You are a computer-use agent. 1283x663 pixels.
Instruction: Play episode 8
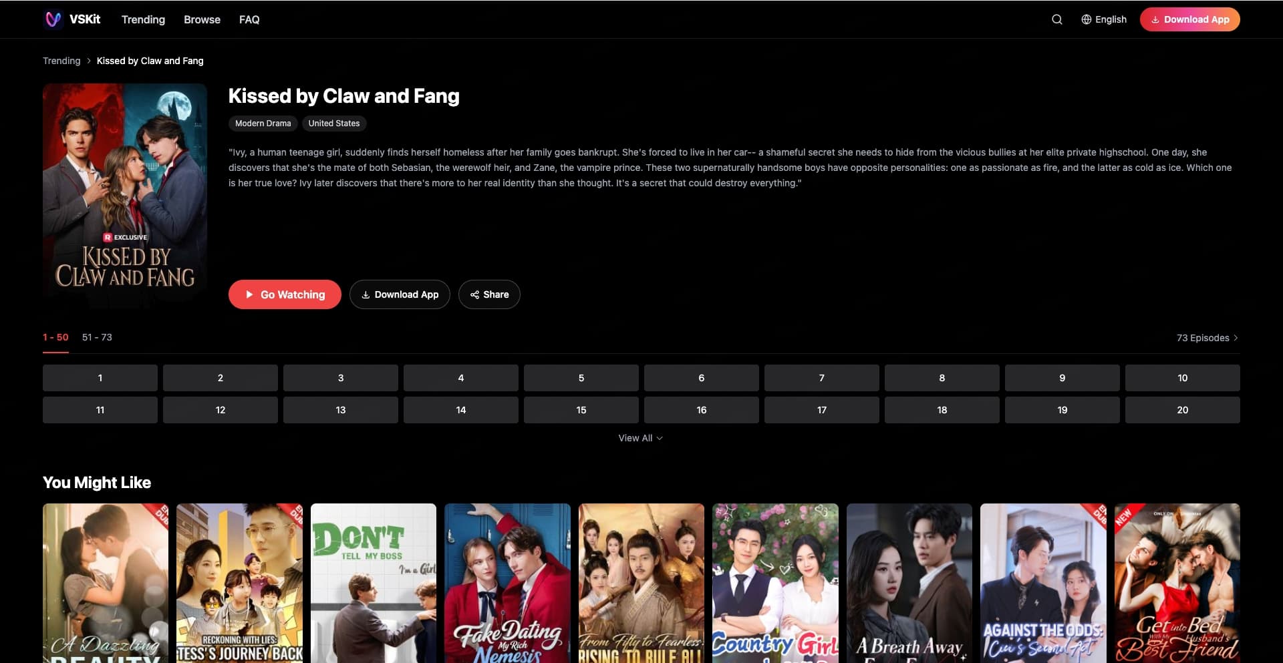(942, 378)
